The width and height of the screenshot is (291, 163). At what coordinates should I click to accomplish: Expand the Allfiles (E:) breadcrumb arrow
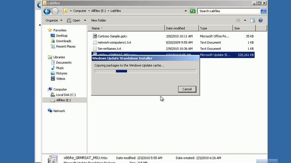click(x=108, y=11)
